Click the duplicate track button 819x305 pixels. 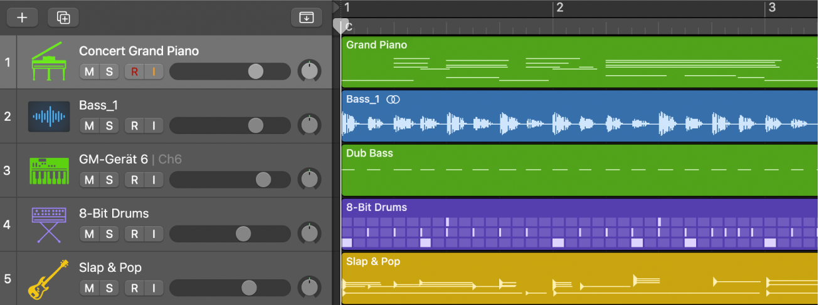[63, 18]
